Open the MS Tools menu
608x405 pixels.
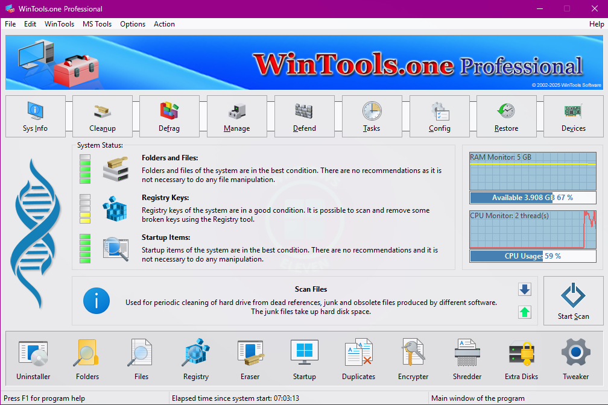pos(97,24)
